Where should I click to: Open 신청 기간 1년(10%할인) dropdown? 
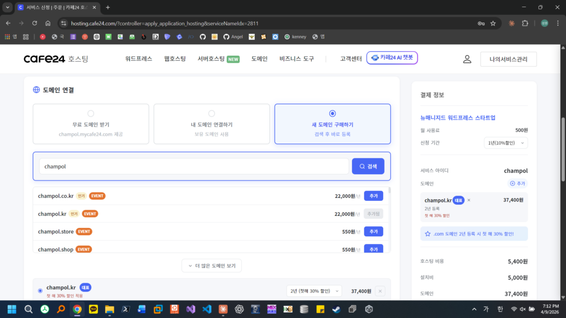pos(506,143)
